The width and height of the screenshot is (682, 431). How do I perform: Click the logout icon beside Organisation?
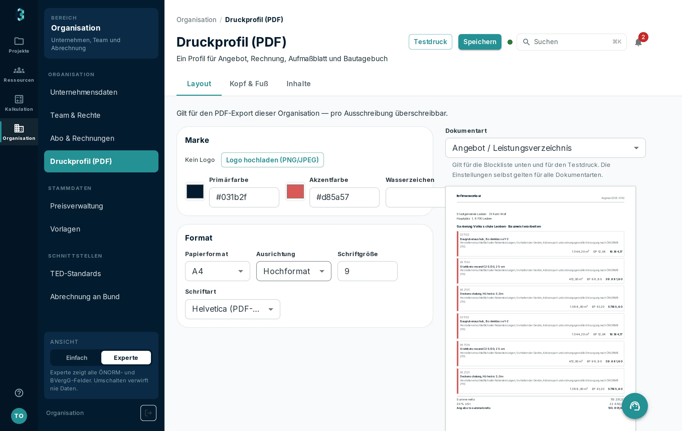(x=148, y=413)
